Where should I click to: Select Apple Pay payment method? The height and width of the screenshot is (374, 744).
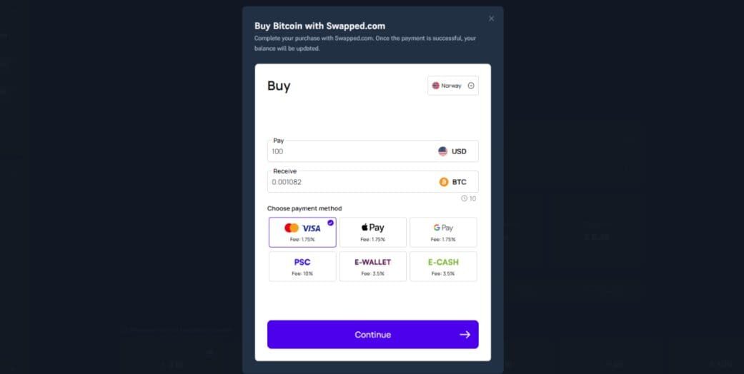click(372, 232)
